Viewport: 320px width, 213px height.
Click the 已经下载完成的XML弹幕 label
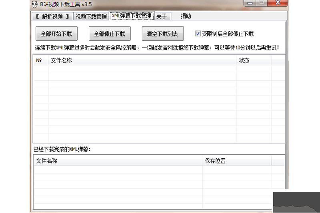click(x=62, y=149)
